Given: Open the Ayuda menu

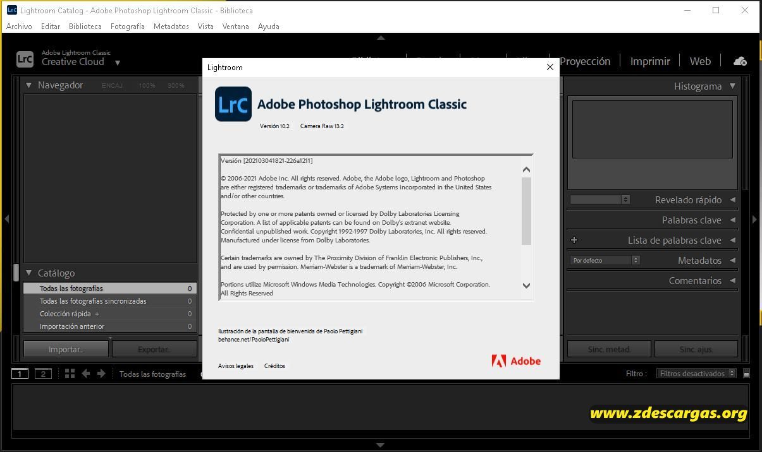Looking at the screenshot, I should 269,27.
